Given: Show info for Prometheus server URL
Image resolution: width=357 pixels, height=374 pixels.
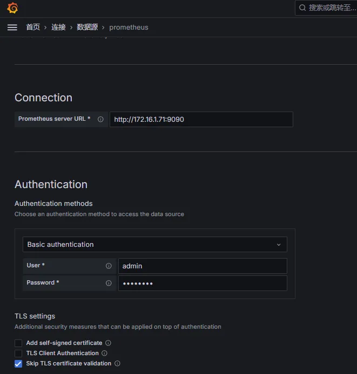Looking at the screenshot, I should pyautogui.click(x=100, y=119).
